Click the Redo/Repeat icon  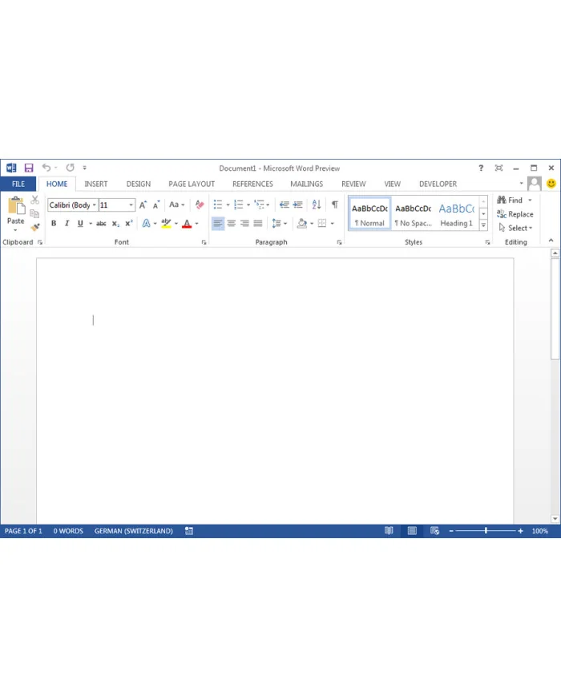pyautogui.click(x=71, y=168)
